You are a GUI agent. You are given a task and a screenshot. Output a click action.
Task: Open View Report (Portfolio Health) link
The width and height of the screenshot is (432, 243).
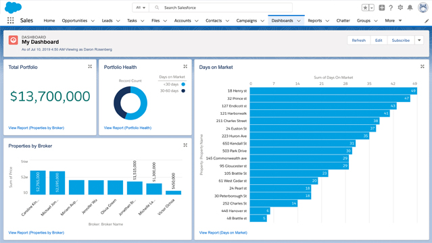128,128
